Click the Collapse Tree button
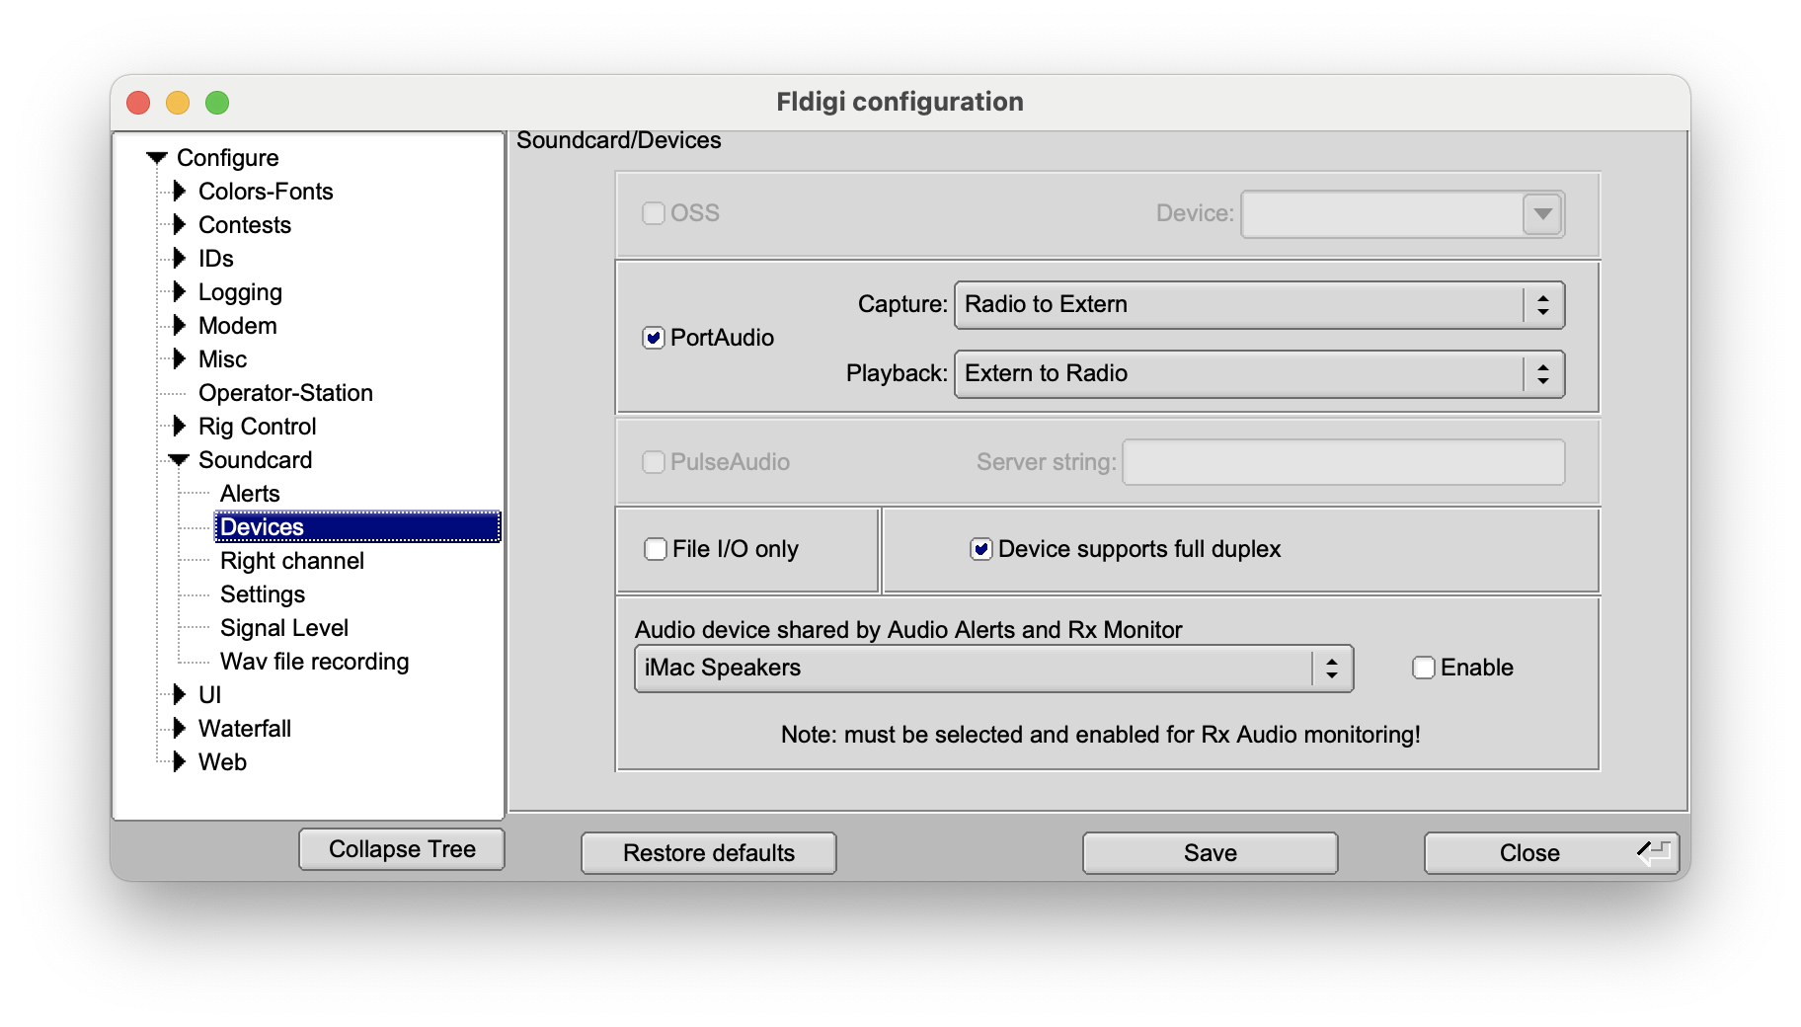Image resolution: width=1801 pixels, height=1027 pixels. [402, 849]
